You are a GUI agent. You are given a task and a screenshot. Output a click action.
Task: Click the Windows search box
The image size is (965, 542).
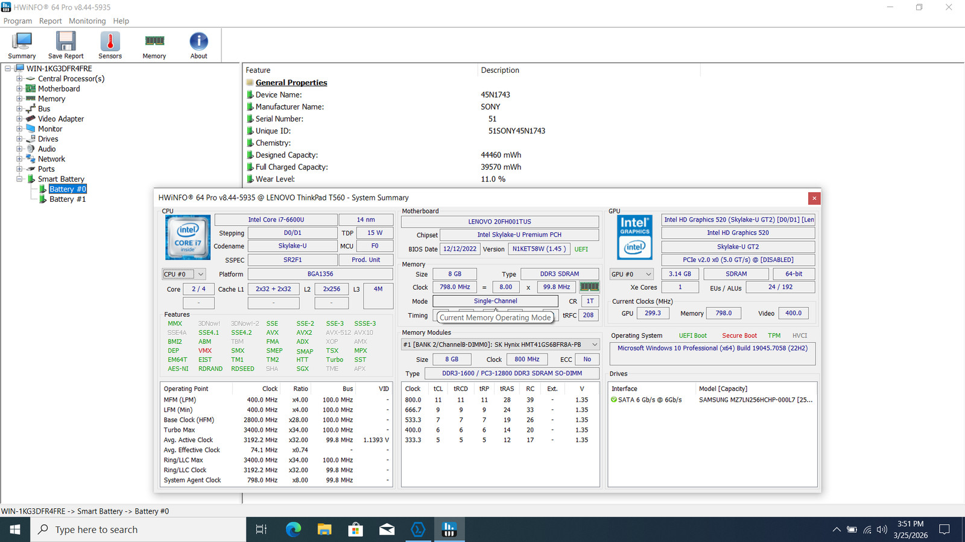[x=139, y=529]
